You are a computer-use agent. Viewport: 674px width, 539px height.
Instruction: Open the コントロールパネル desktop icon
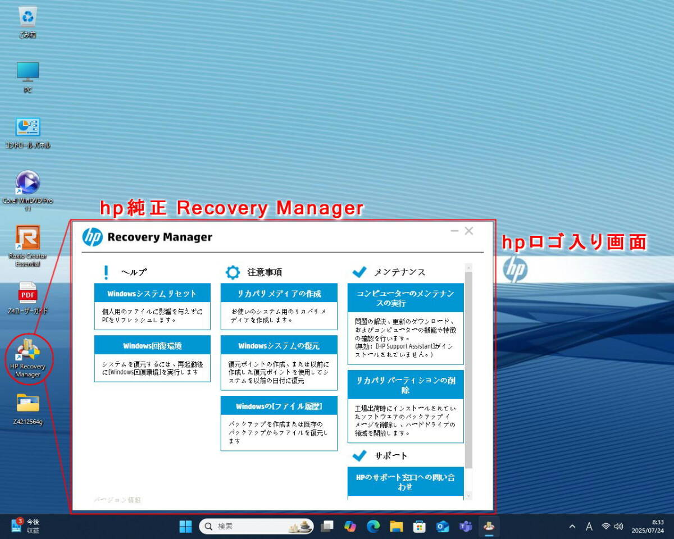coord(28,133)
